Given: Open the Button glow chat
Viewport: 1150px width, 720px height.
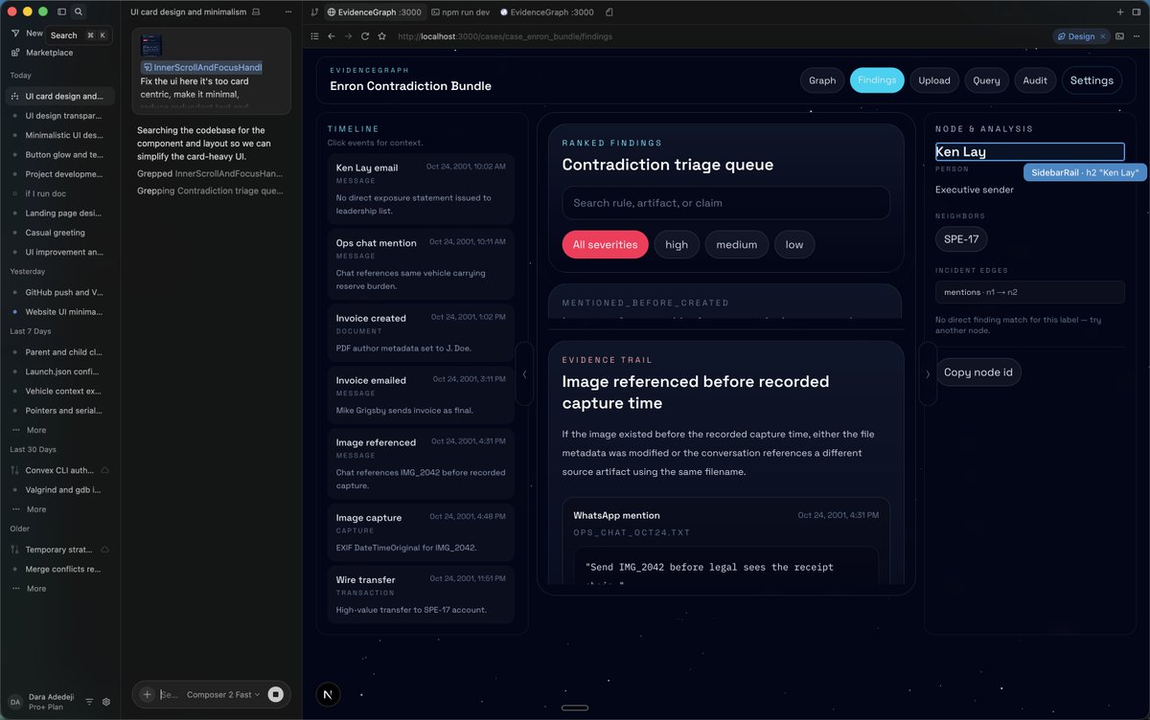Looking at the screenshot, I should point(60,154).
